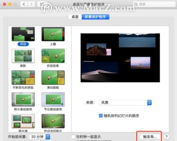
Task: Open the 来源 source dropdown
Action: click(x=125, y=102)
